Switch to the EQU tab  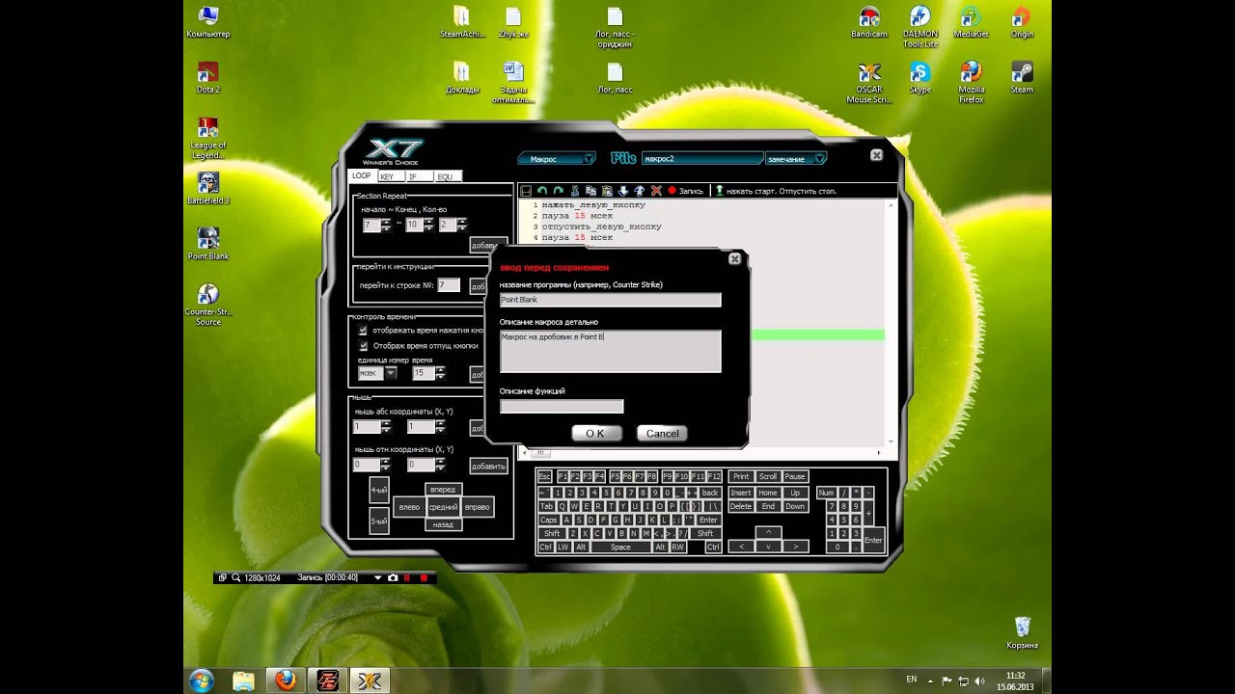tap(447, 176)
